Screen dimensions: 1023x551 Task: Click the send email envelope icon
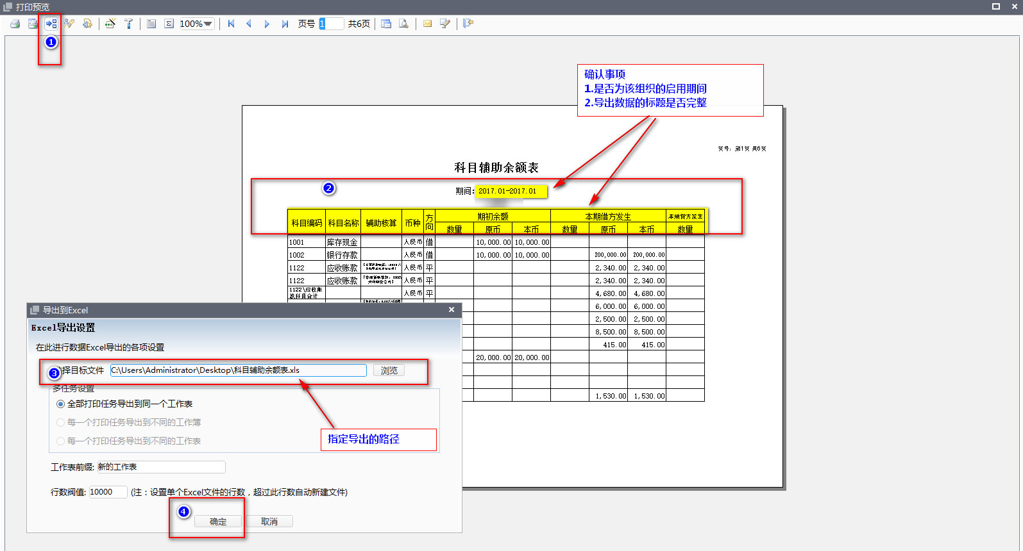click(427, 24)
